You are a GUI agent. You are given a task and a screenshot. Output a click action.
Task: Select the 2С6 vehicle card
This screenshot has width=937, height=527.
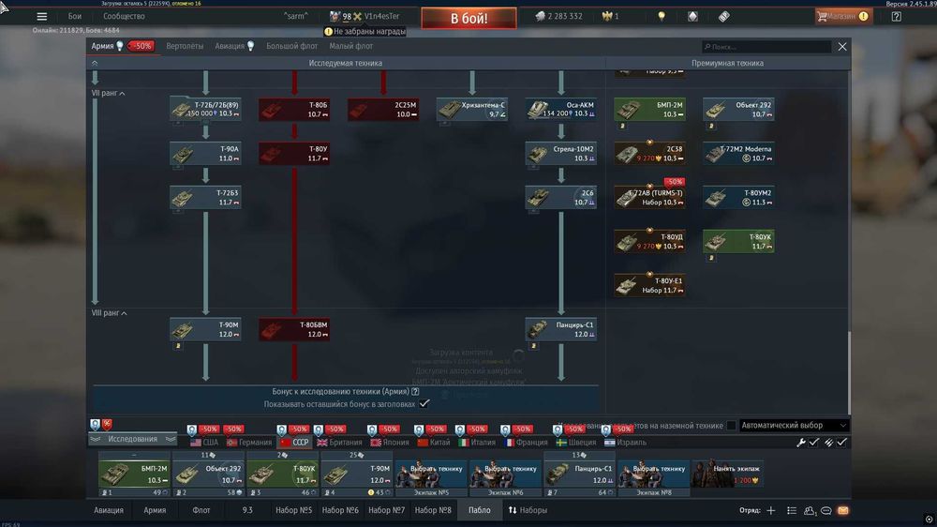tap(560, 198)
